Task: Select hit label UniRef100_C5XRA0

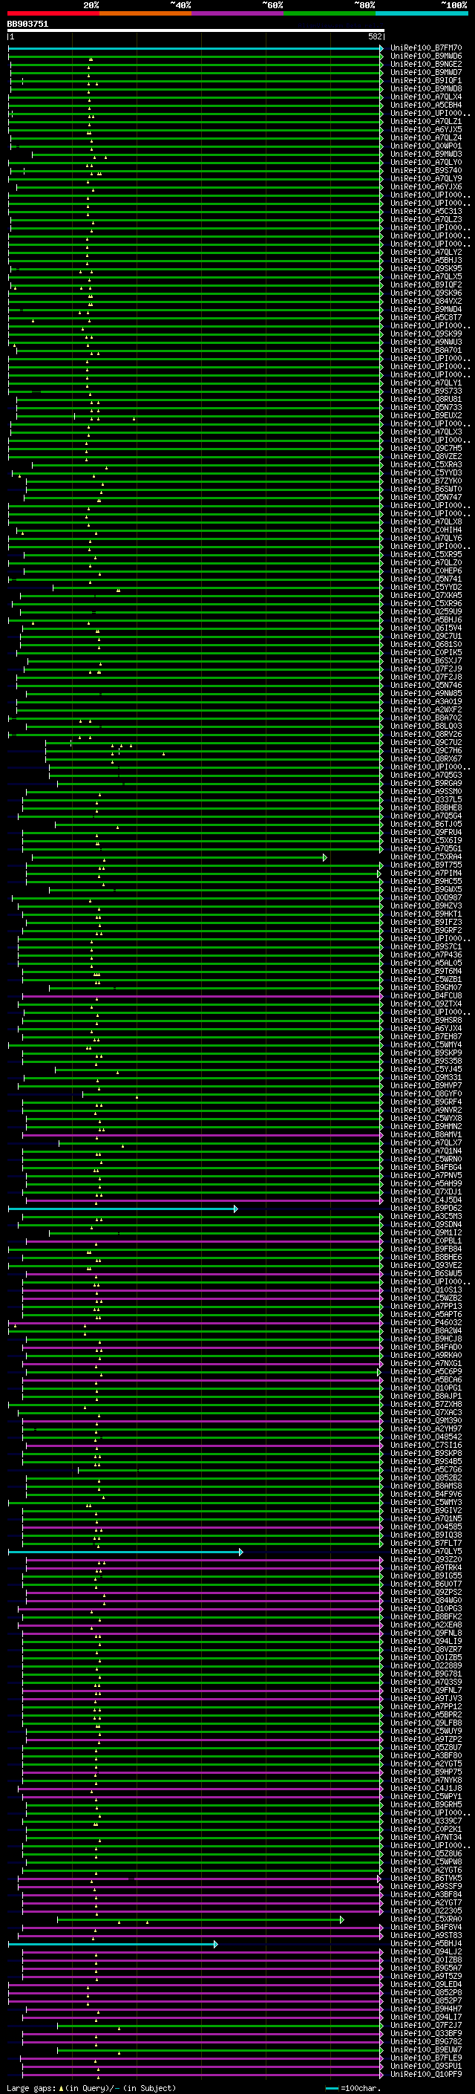Action: tap(426, 1919)
